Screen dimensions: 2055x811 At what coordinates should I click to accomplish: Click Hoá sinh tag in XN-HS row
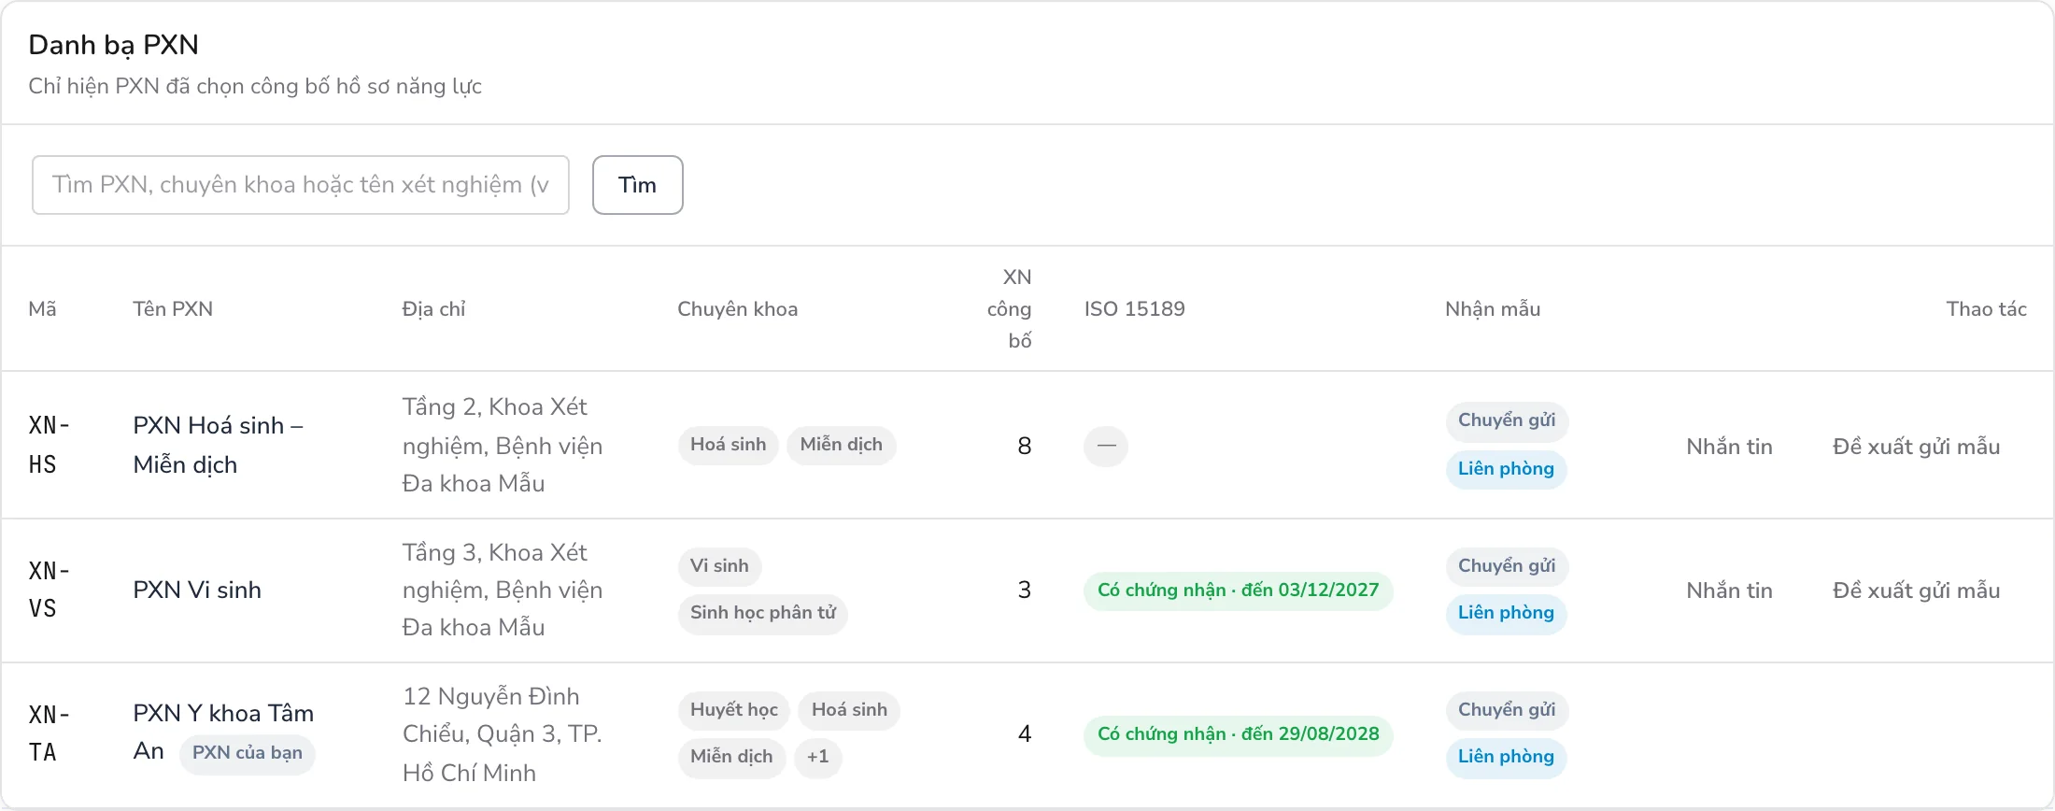click(x=729, y=445)
